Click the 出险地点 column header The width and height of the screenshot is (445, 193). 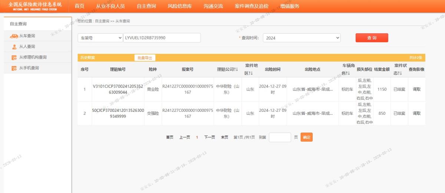click(313, 69)
